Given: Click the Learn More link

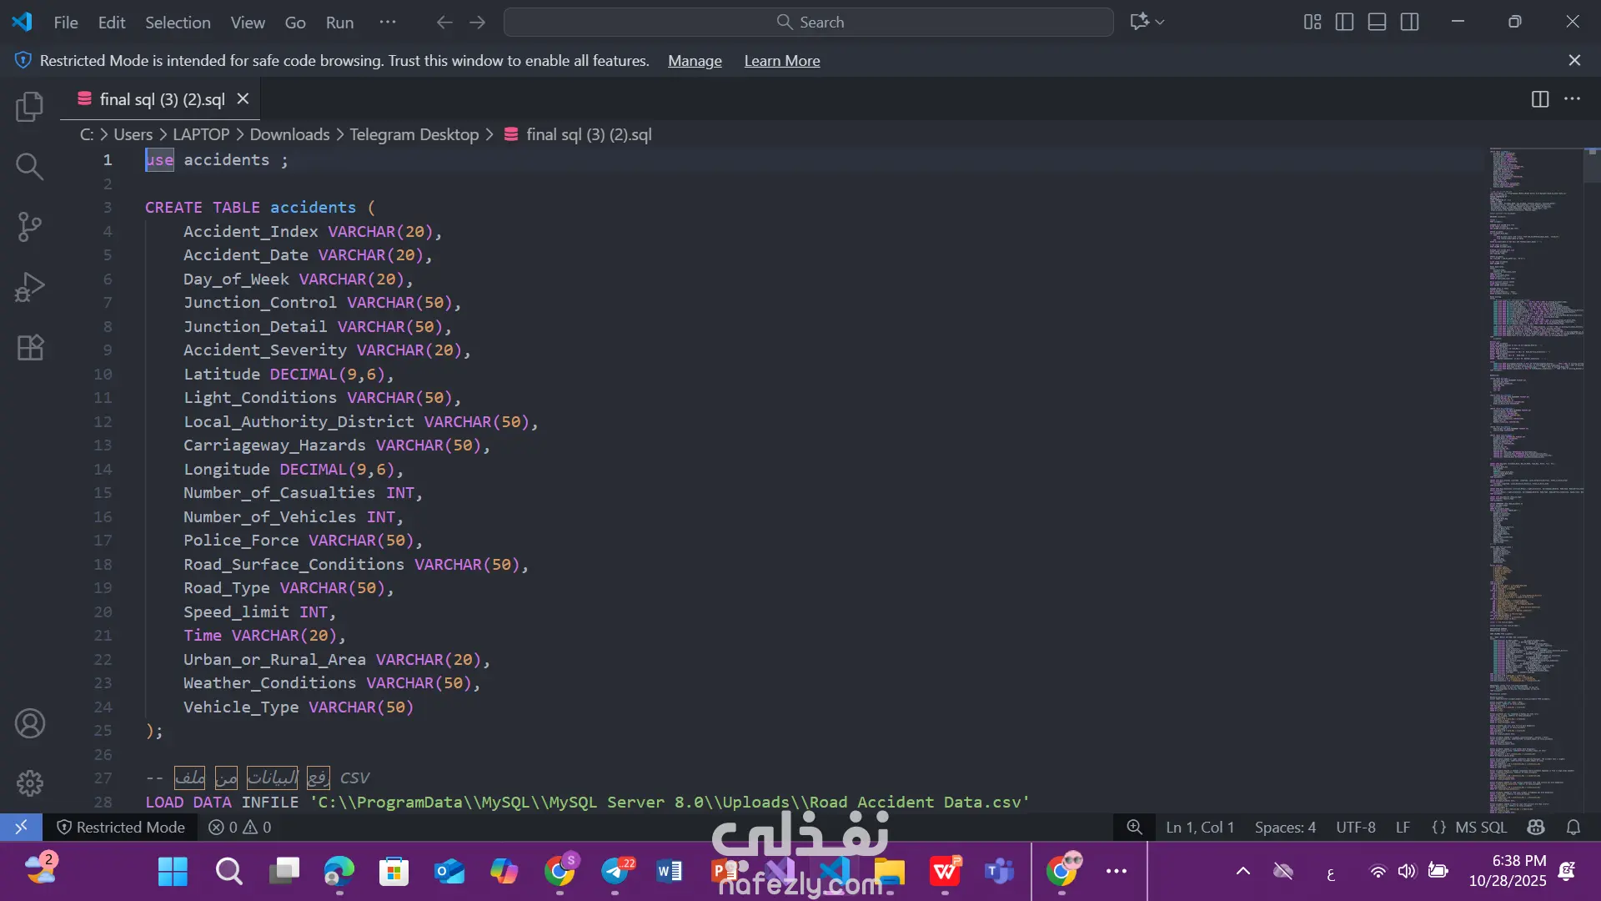Looking at the screenshot, I should [781, 61].
